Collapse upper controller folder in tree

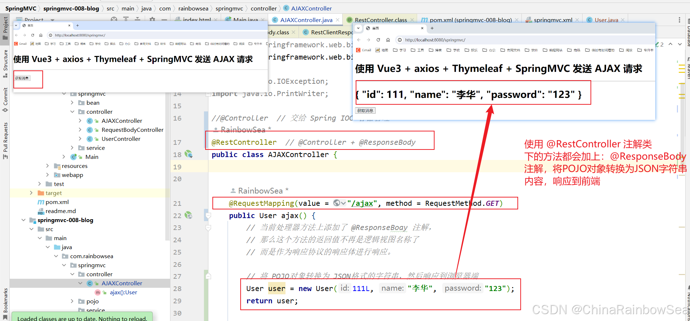click(72, 112)
